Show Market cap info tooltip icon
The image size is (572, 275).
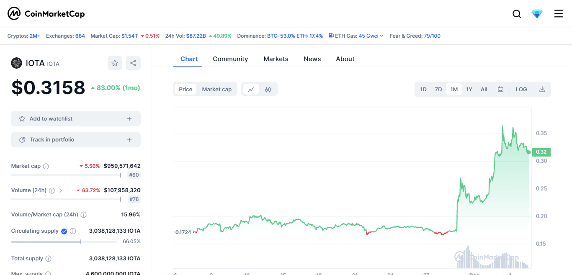click(46, 166)
